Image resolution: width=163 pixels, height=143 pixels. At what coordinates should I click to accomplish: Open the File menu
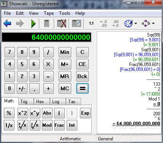coord(7,13)
